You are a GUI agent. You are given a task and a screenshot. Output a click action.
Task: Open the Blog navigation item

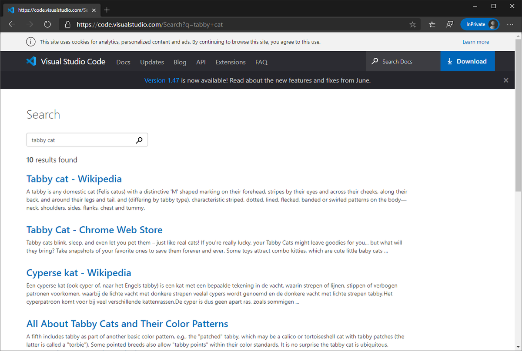180,62
